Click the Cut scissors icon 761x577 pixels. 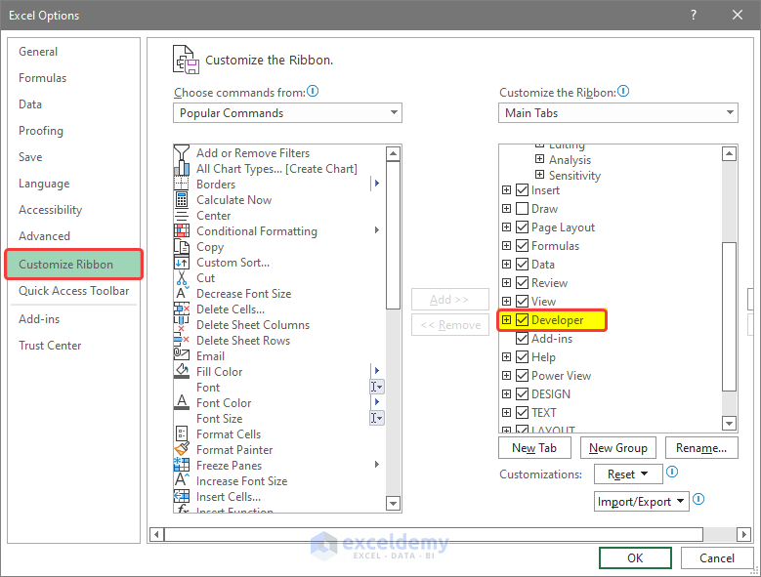point(182,278)
